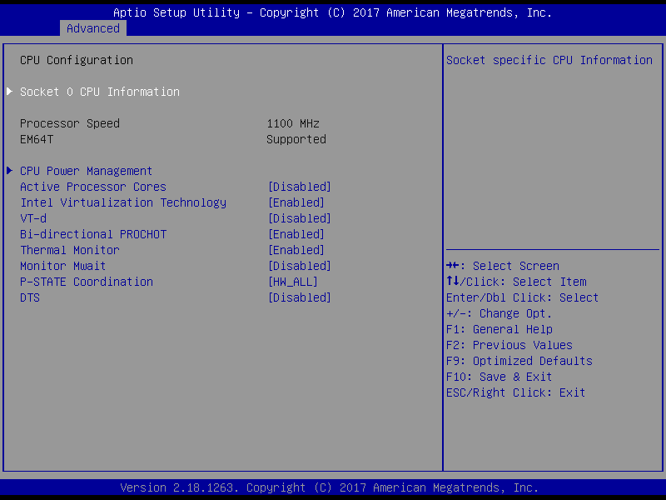Select the DTS setting label
666x500 pixels.
(x=30, y=297)
